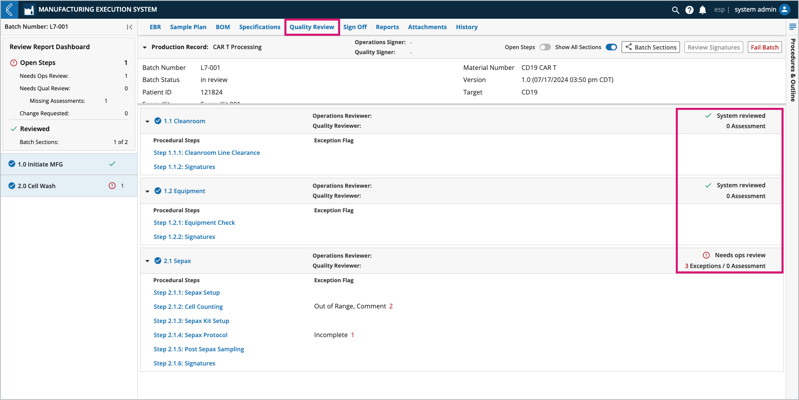Viewport: 799px width, 400px height.
Task: Open the 1.1 Cleanroom section link
Action: click(x=184, y=121)
